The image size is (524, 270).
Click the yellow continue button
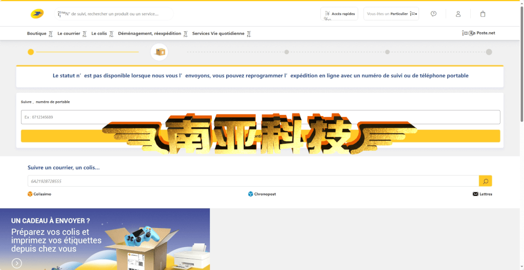(x=260, y=136)
